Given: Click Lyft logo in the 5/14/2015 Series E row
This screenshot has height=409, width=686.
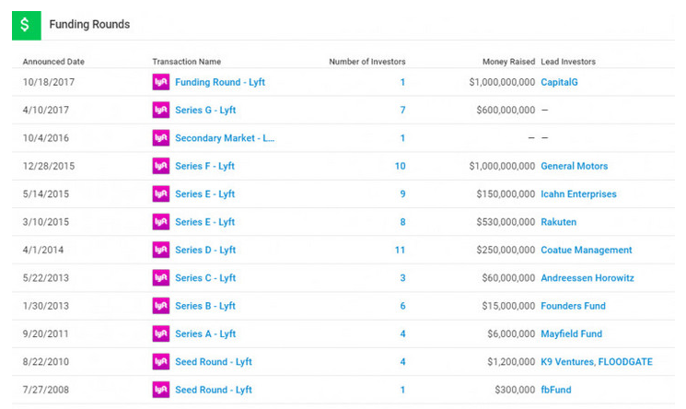Looking at the screenshot, I should click(x=161, y=194).
